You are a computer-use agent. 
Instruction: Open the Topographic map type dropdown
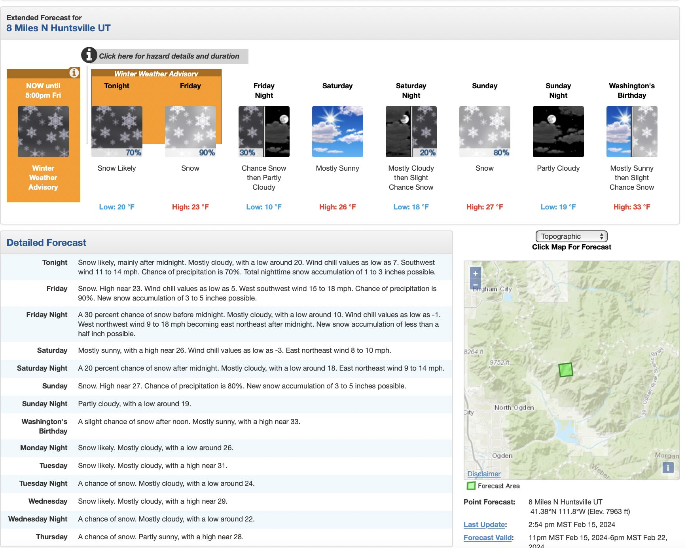coord(571,236)
